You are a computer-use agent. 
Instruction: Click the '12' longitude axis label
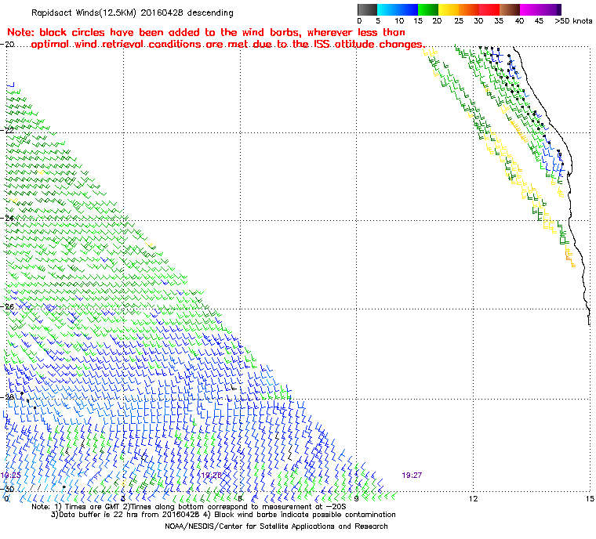473,498
